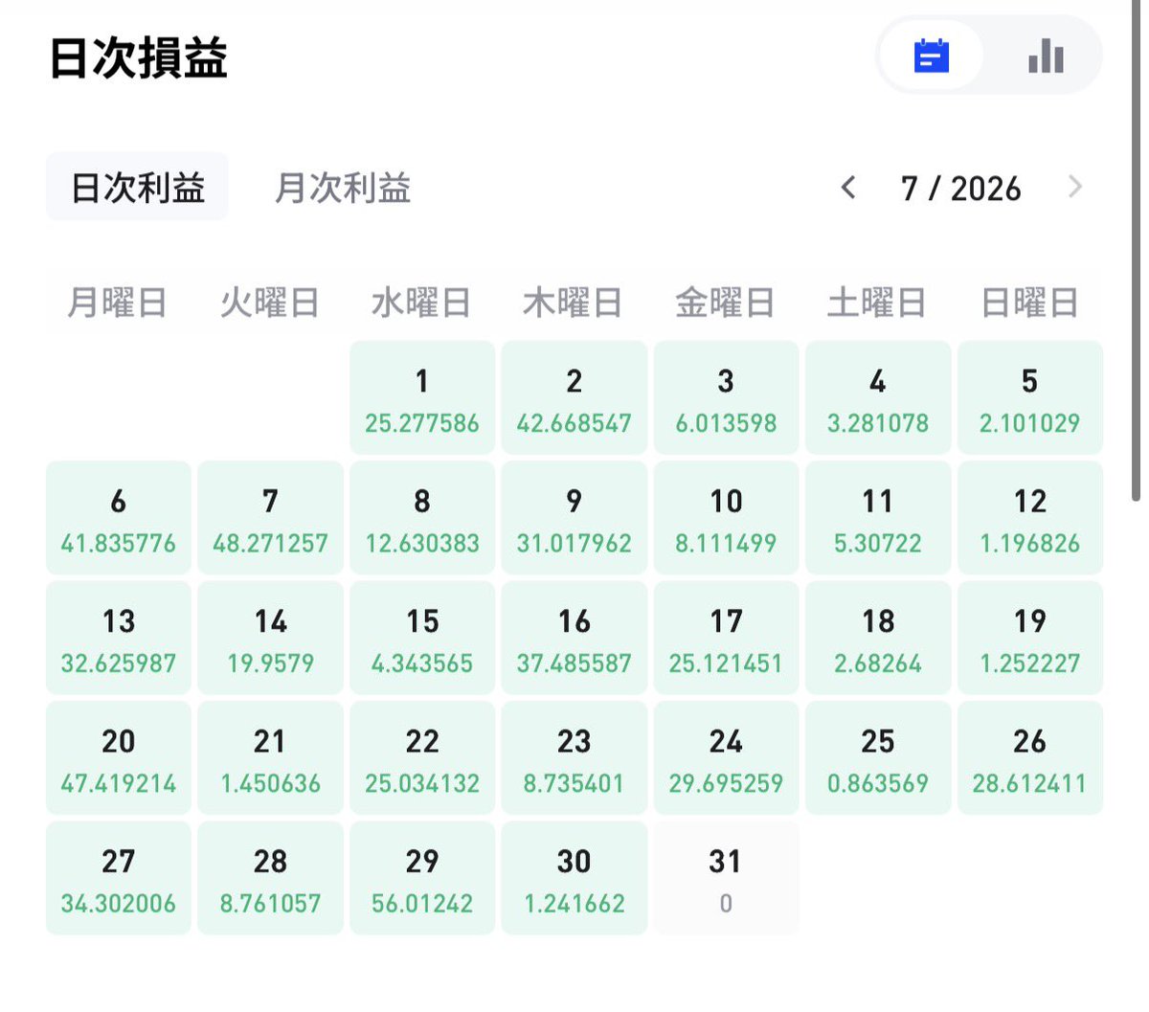1149x1012 pixels.
Task: Select day 25 showing 0.863569
Action: 878,758
